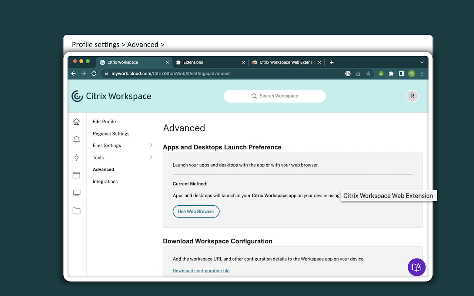Viewport: 474px width, 296px height.
Task: Launch the purple assistant widget at bottom right
Action: tap(417, 267)
